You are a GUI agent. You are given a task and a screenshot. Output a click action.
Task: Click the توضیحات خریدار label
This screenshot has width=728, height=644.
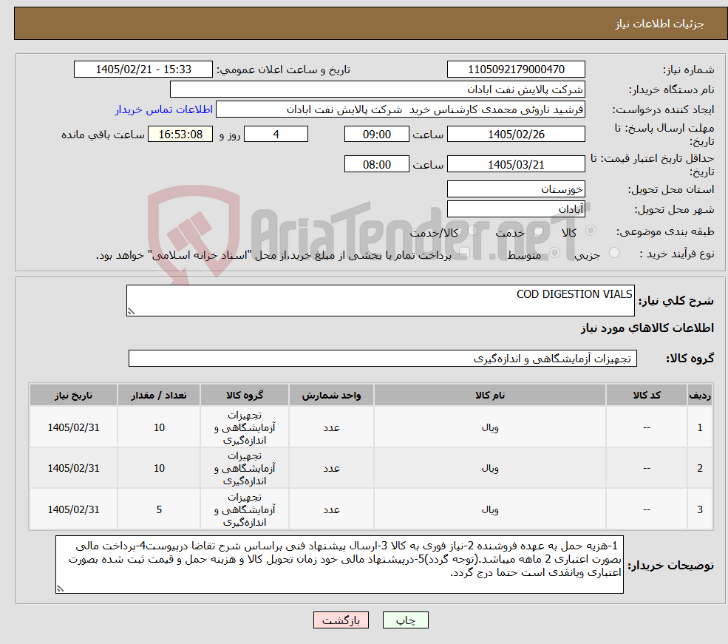671,565
